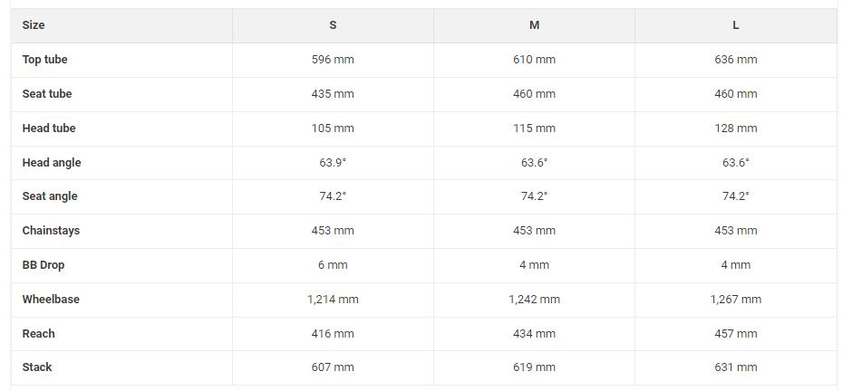
Task: Click the Top tube row label
Action: point(44,60)
